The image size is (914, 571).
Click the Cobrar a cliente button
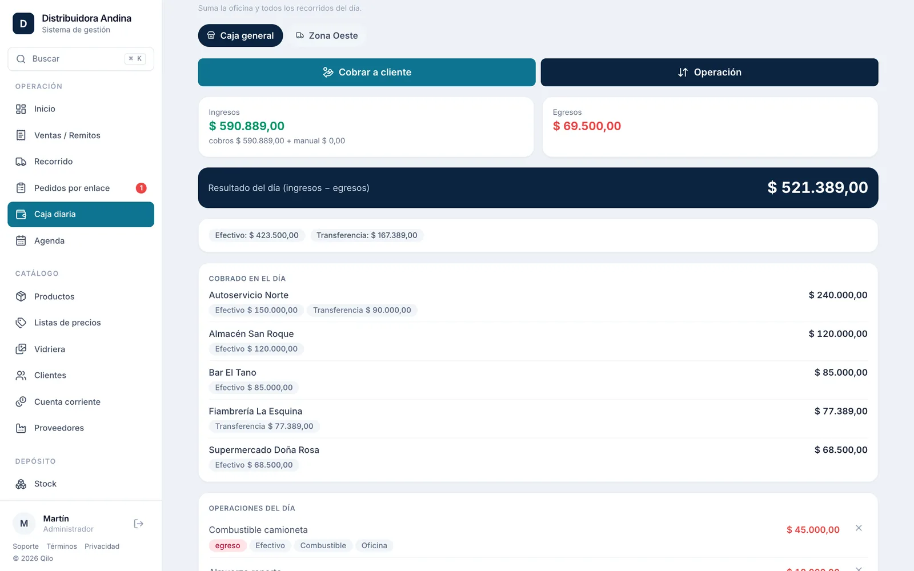(x=367, y=73)
